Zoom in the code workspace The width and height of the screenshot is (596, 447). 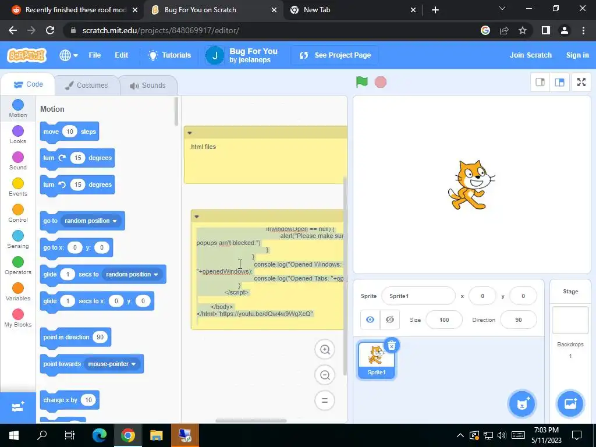[325, 349]
